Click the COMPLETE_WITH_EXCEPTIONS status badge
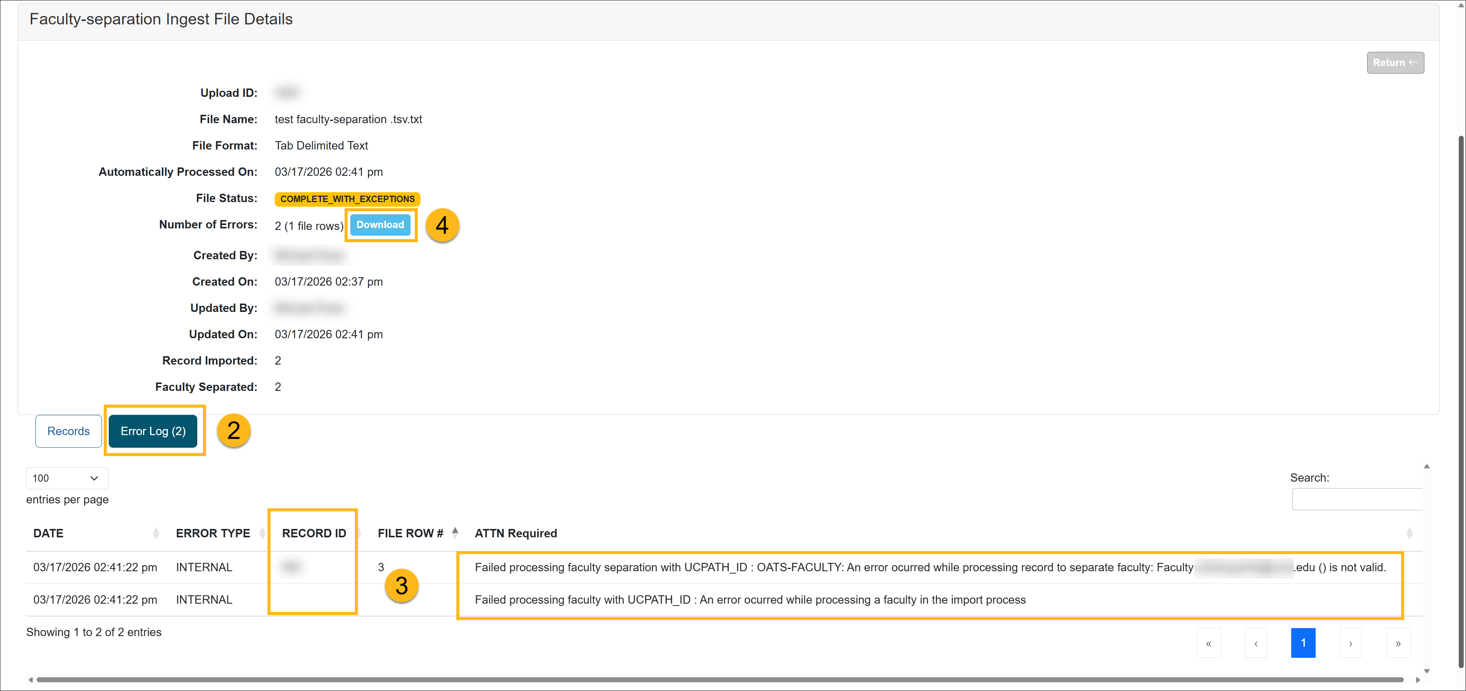Screen dimensions: 1466x691 point(347,199)
